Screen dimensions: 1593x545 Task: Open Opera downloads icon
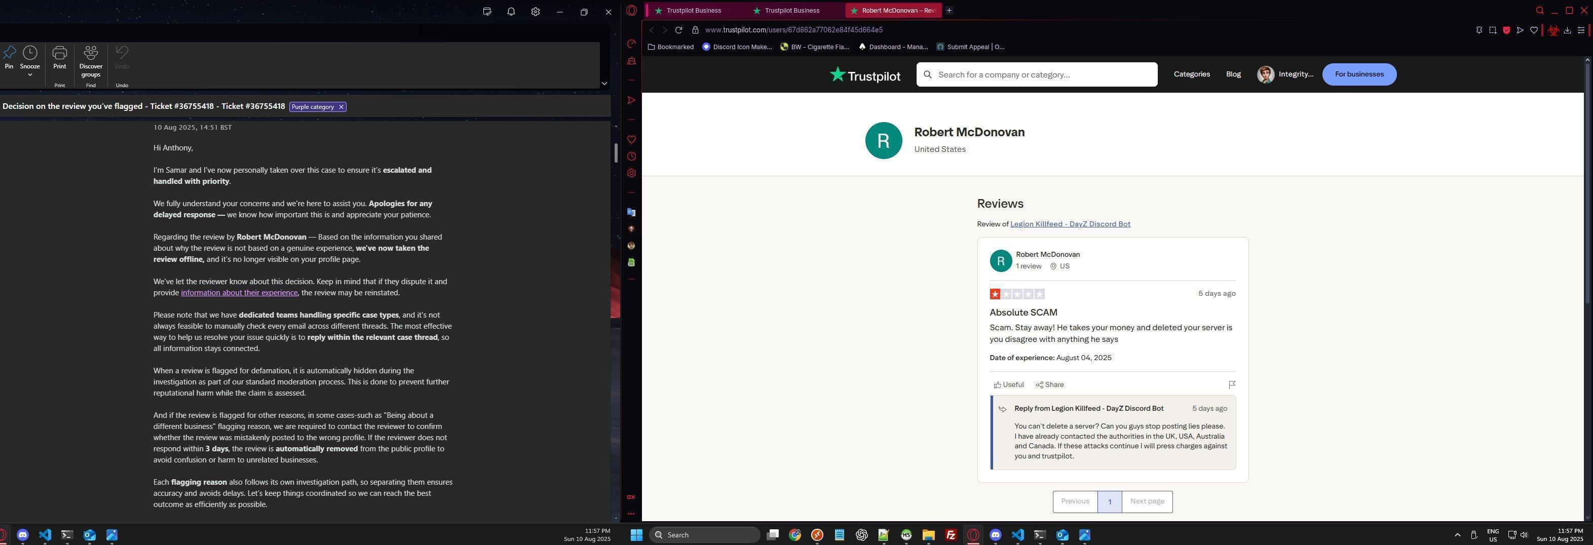[x=1567, y=30]
